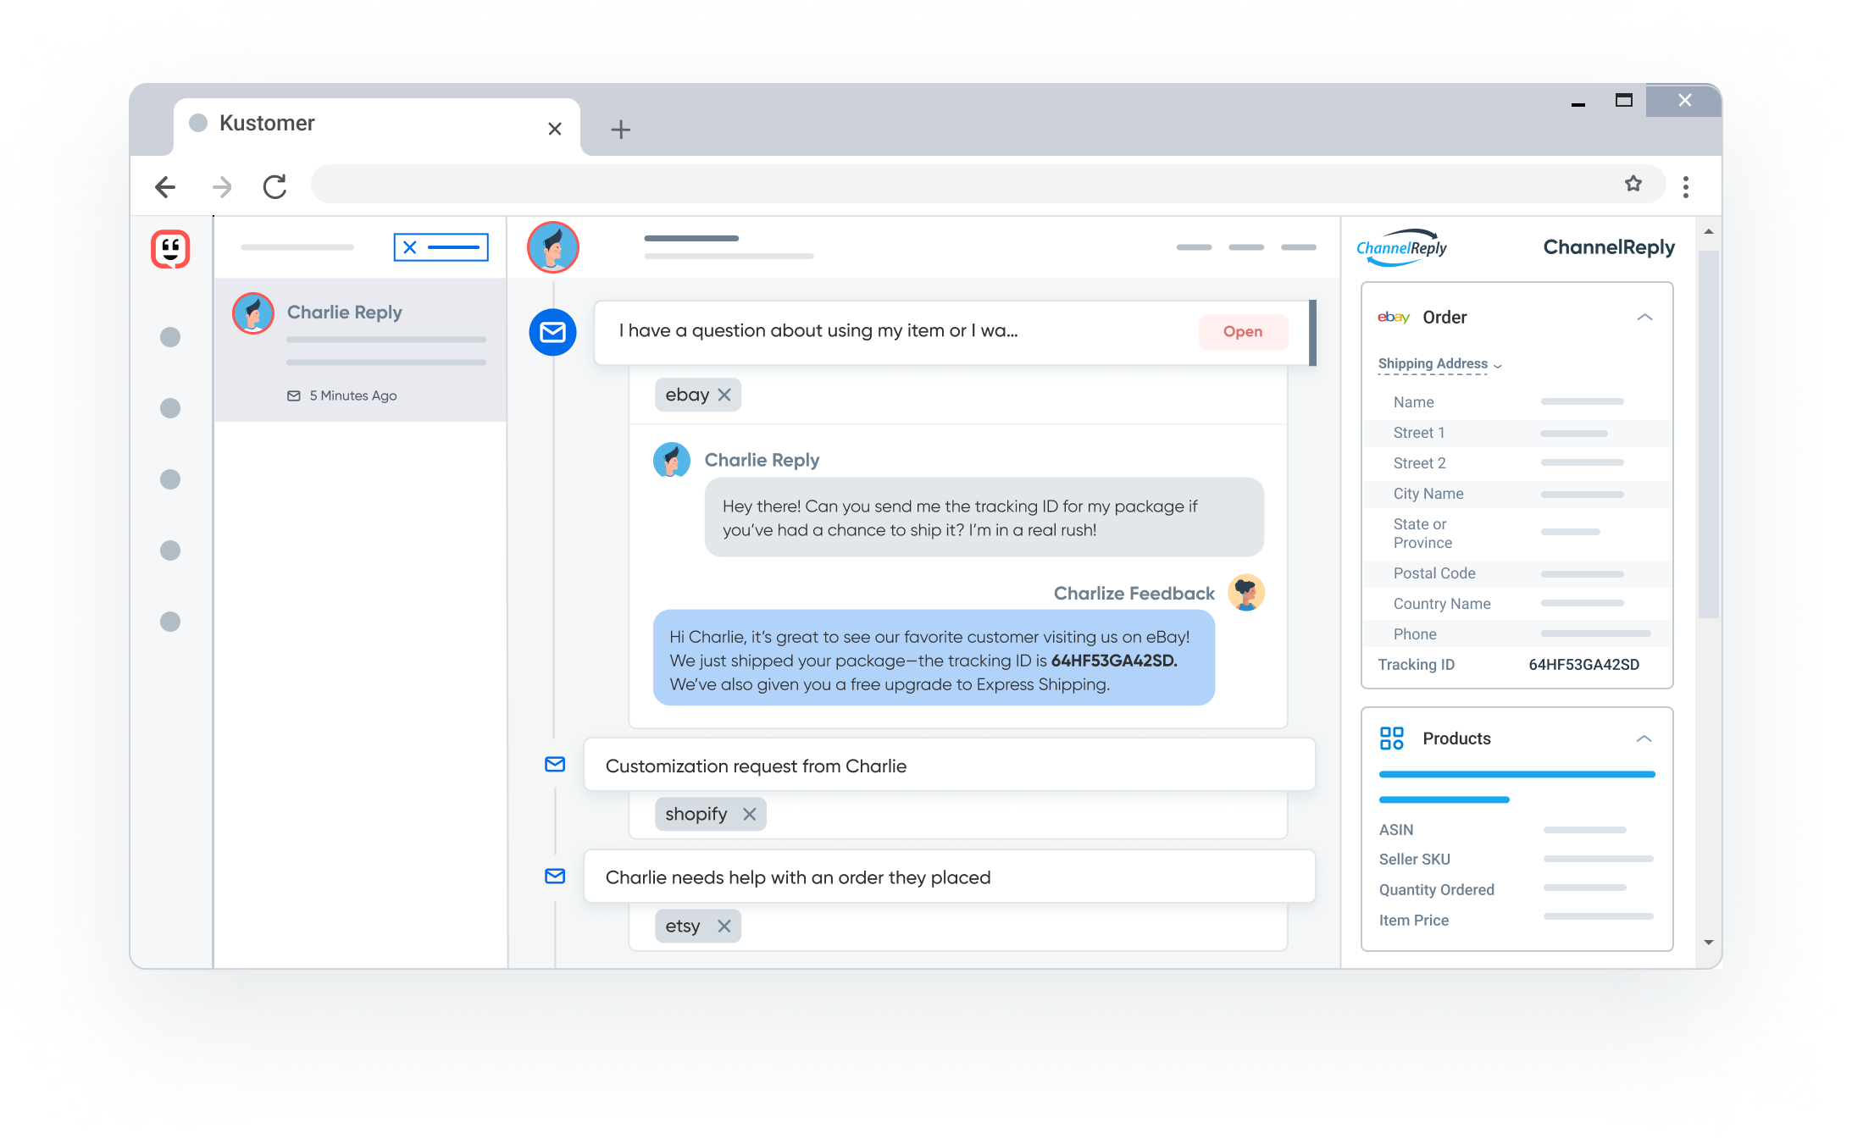The width and height of the screenshot is (1852, 1145).
Task: Click the Street 2 row
Action: click(x=1517, y=463)
